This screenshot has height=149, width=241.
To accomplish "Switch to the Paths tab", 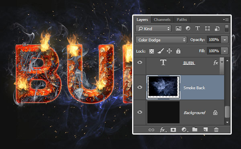I will [x=182, y=20].
